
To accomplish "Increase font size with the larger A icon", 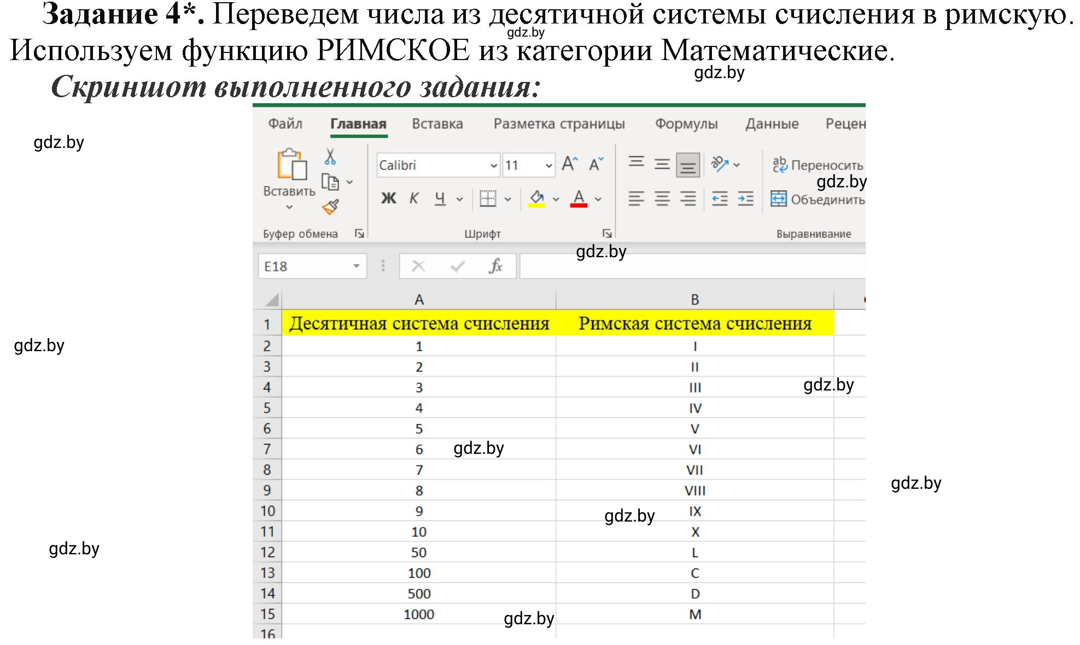I will 569,164.
